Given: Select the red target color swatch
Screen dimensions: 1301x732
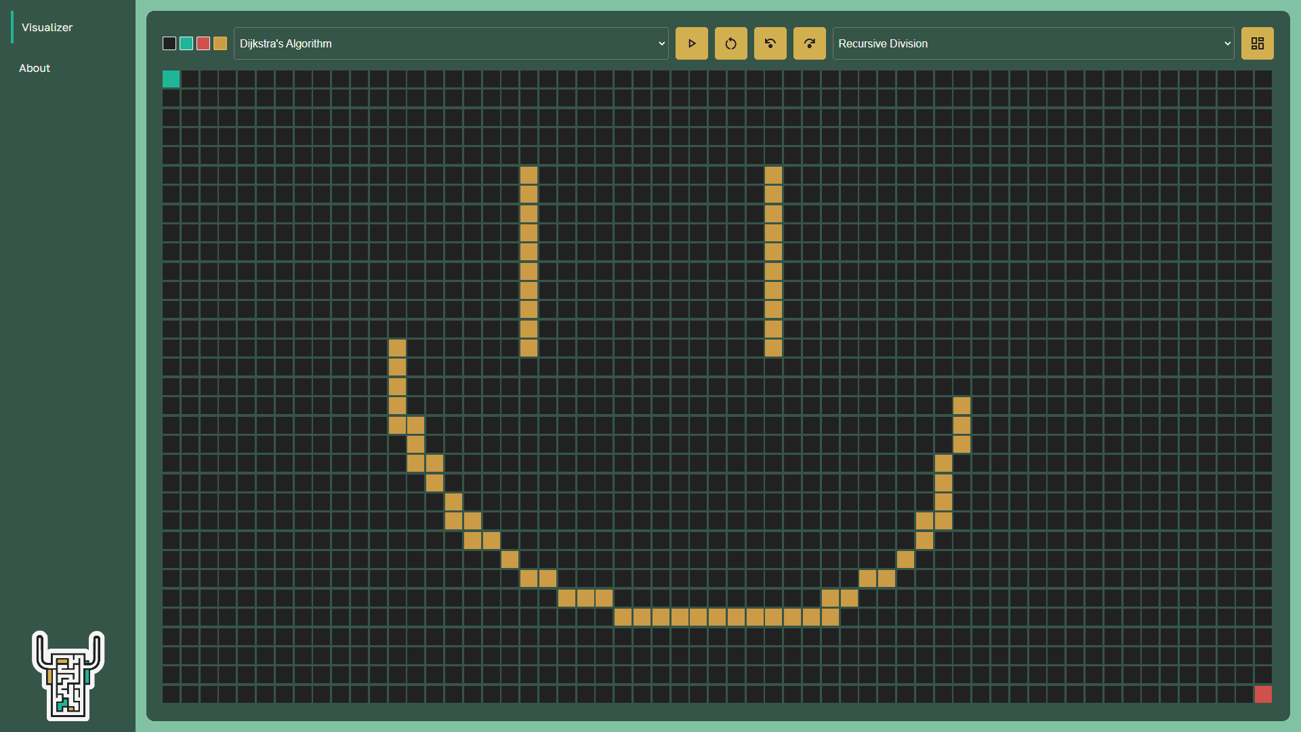Looking at the screenshot, I should pos(203,43).
